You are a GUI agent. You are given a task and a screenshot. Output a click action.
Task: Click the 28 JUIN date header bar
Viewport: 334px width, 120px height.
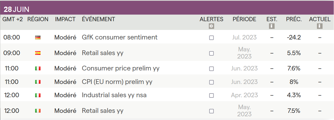click(x=167, y=9)
